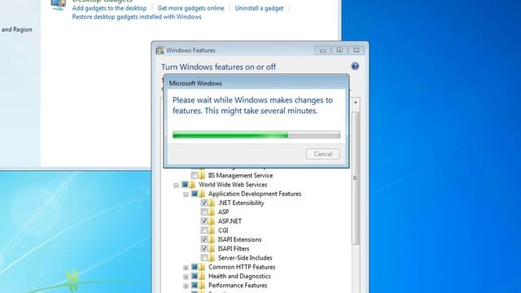
Task: Click the Windows Features title bar icon
Action: (x=160, y=50)
